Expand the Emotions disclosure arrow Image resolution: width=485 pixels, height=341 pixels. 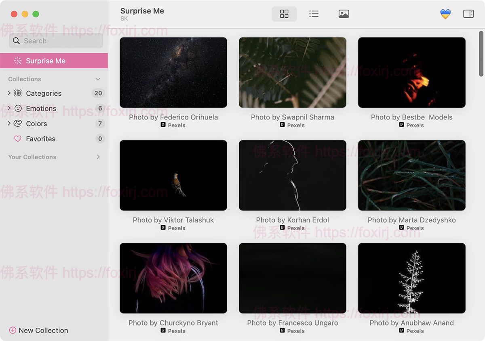click(x=9, y=108)
